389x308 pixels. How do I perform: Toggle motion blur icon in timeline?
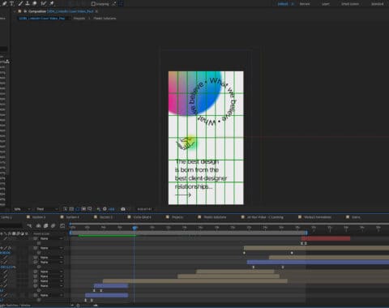click(53, 225)
